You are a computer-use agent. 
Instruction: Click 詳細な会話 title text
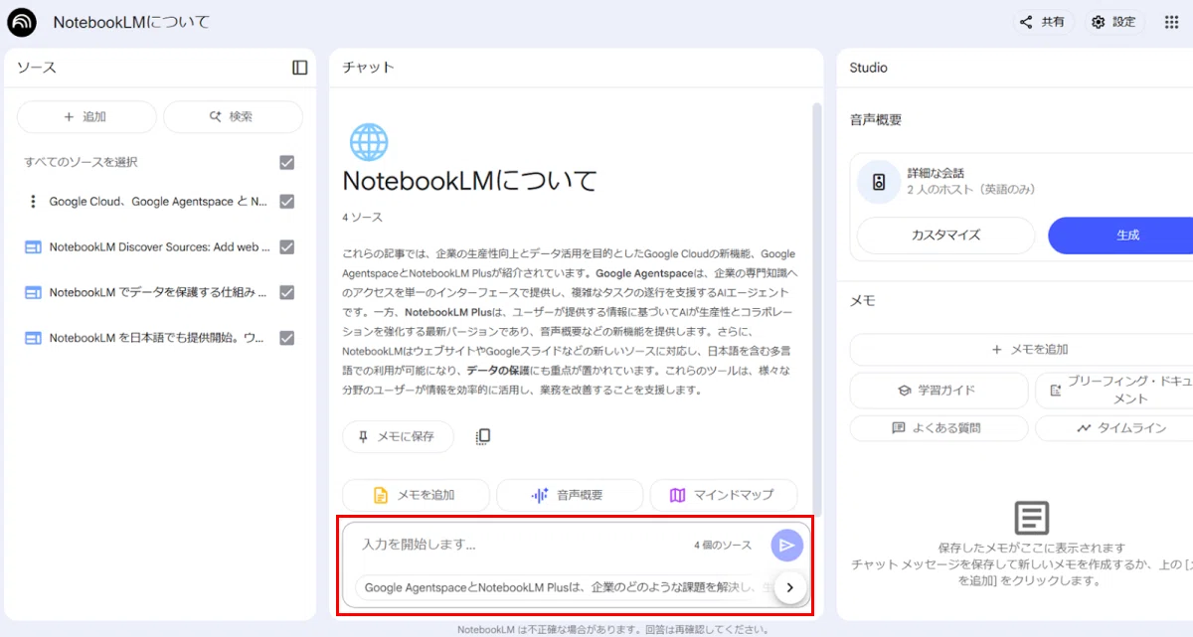936,173
